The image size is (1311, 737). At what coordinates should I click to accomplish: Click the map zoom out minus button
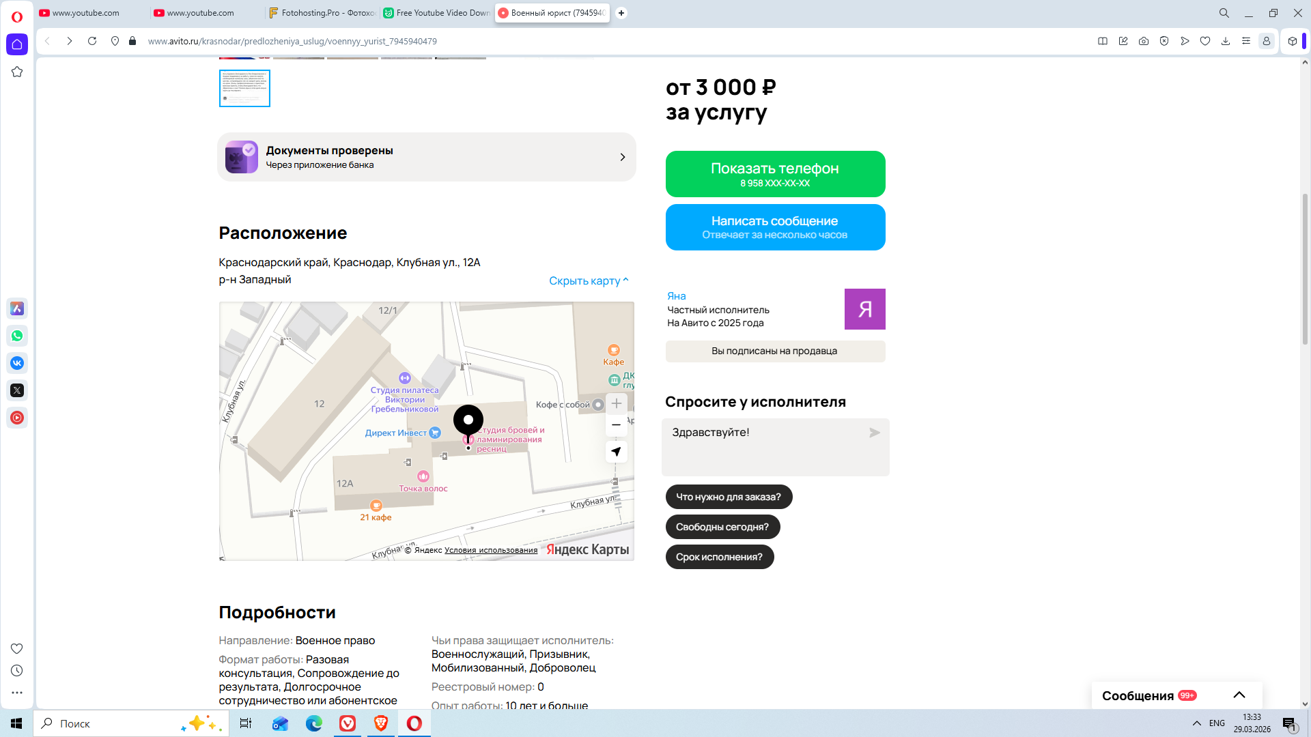tap(616, 424)
